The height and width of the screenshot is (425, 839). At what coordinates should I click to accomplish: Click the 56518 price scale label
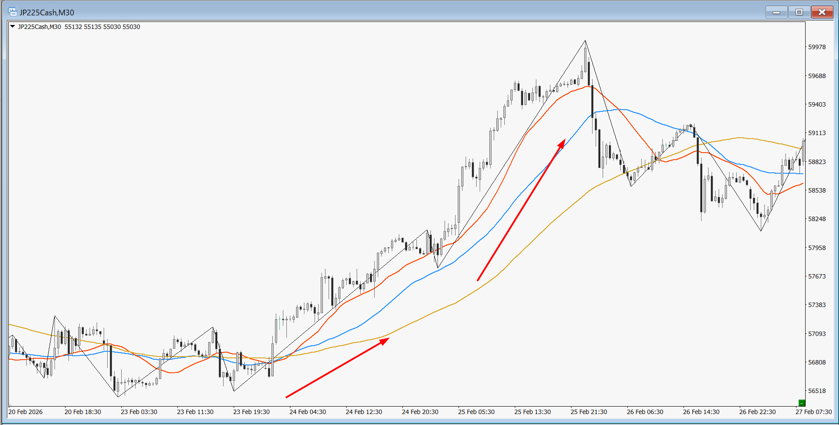[817, 391]
